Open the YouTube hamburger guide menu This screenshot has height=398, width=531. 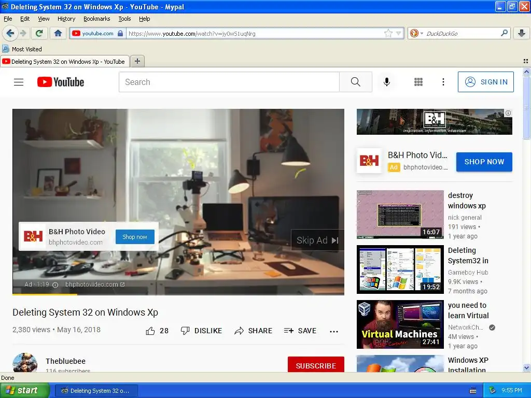(19, 82)
